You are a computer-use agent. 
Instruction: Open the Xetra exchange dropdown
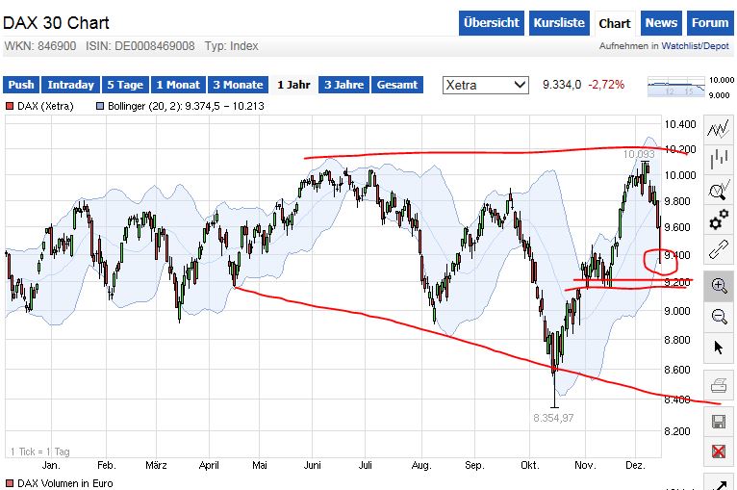pos(486,85)
